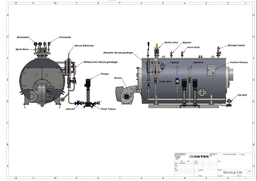This screenshot has width=257, height=181.
Task: Click the Reflex (Camlı Seviye gösterge) label
Action: click(100, 62)
